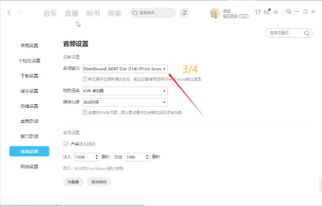Open the mail messages icon

(x=267, y=12)
